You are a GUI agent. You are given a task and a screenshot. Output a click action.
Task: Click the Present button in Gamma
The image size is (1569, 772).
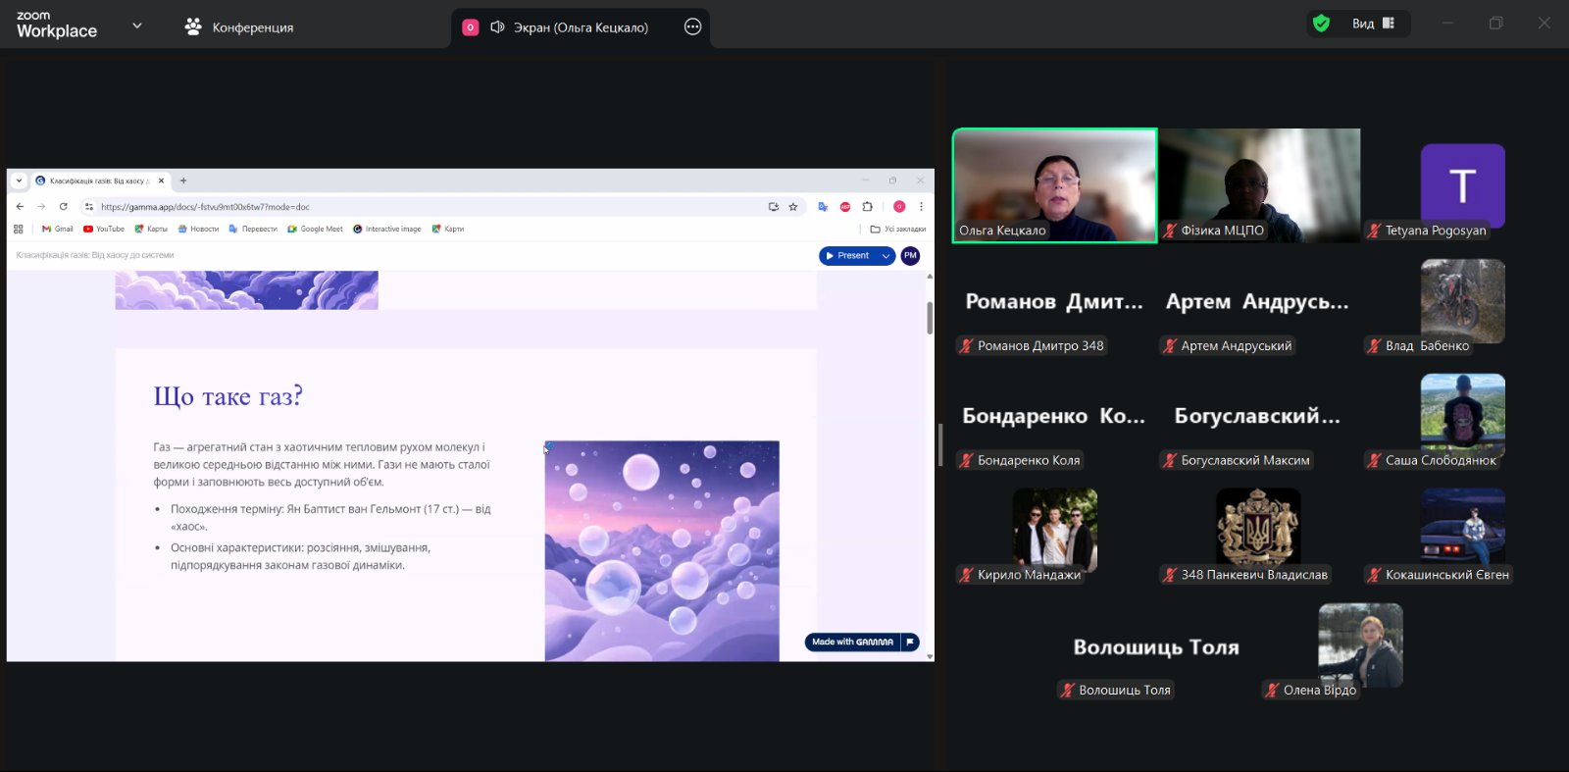coord(848,256)
